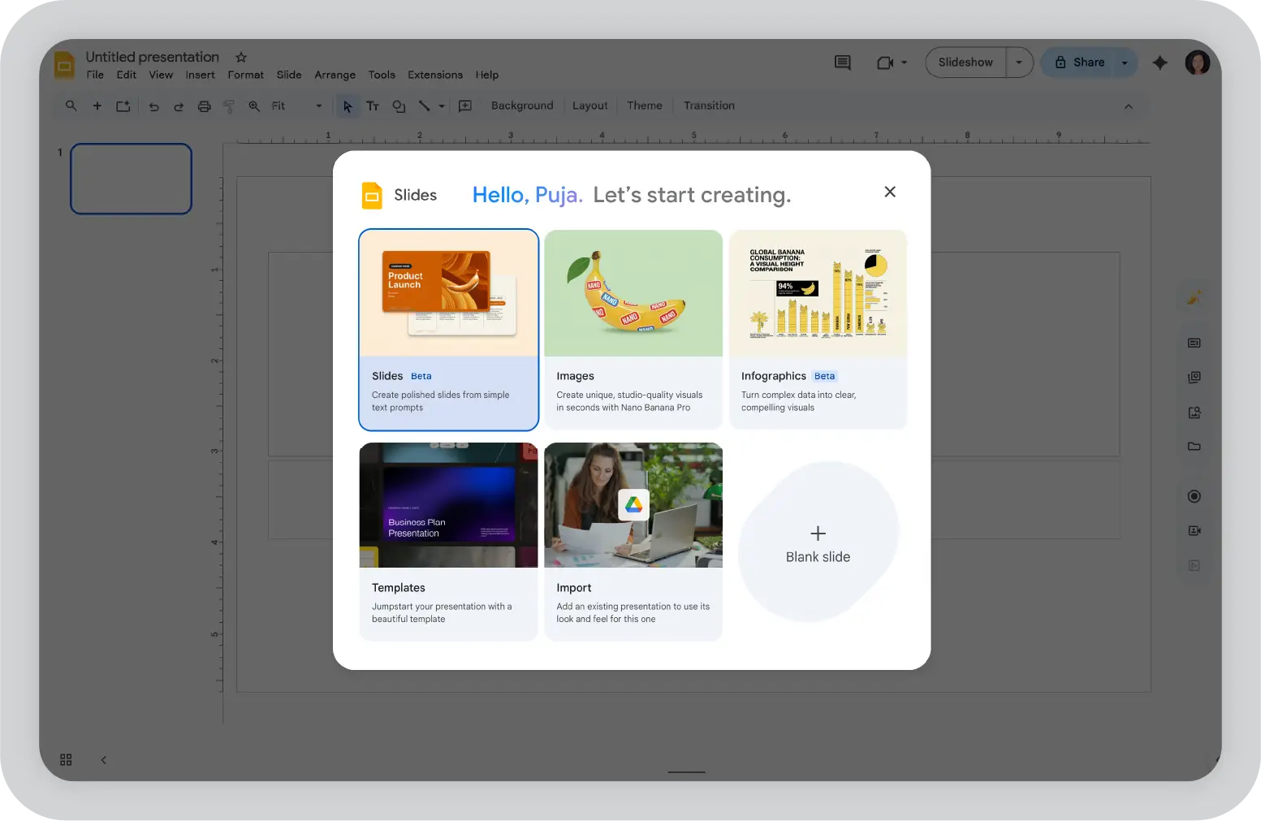Open the Extensions menu

click(x=434, y=75)
